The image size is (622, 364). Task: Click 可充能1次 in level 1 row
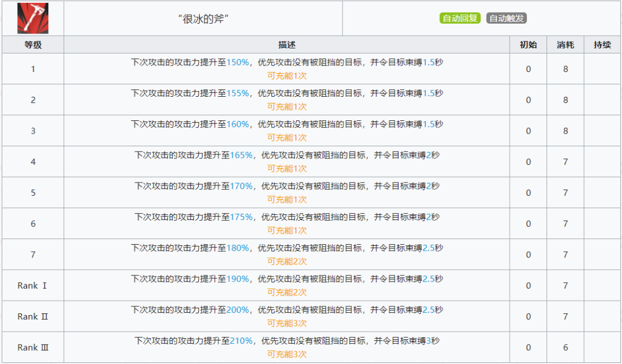click(287, 75)
